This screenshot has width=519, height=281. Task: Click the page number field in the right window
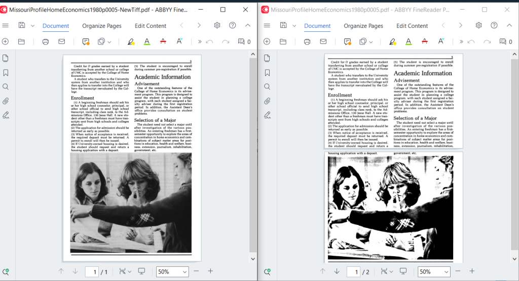(354, 272)
